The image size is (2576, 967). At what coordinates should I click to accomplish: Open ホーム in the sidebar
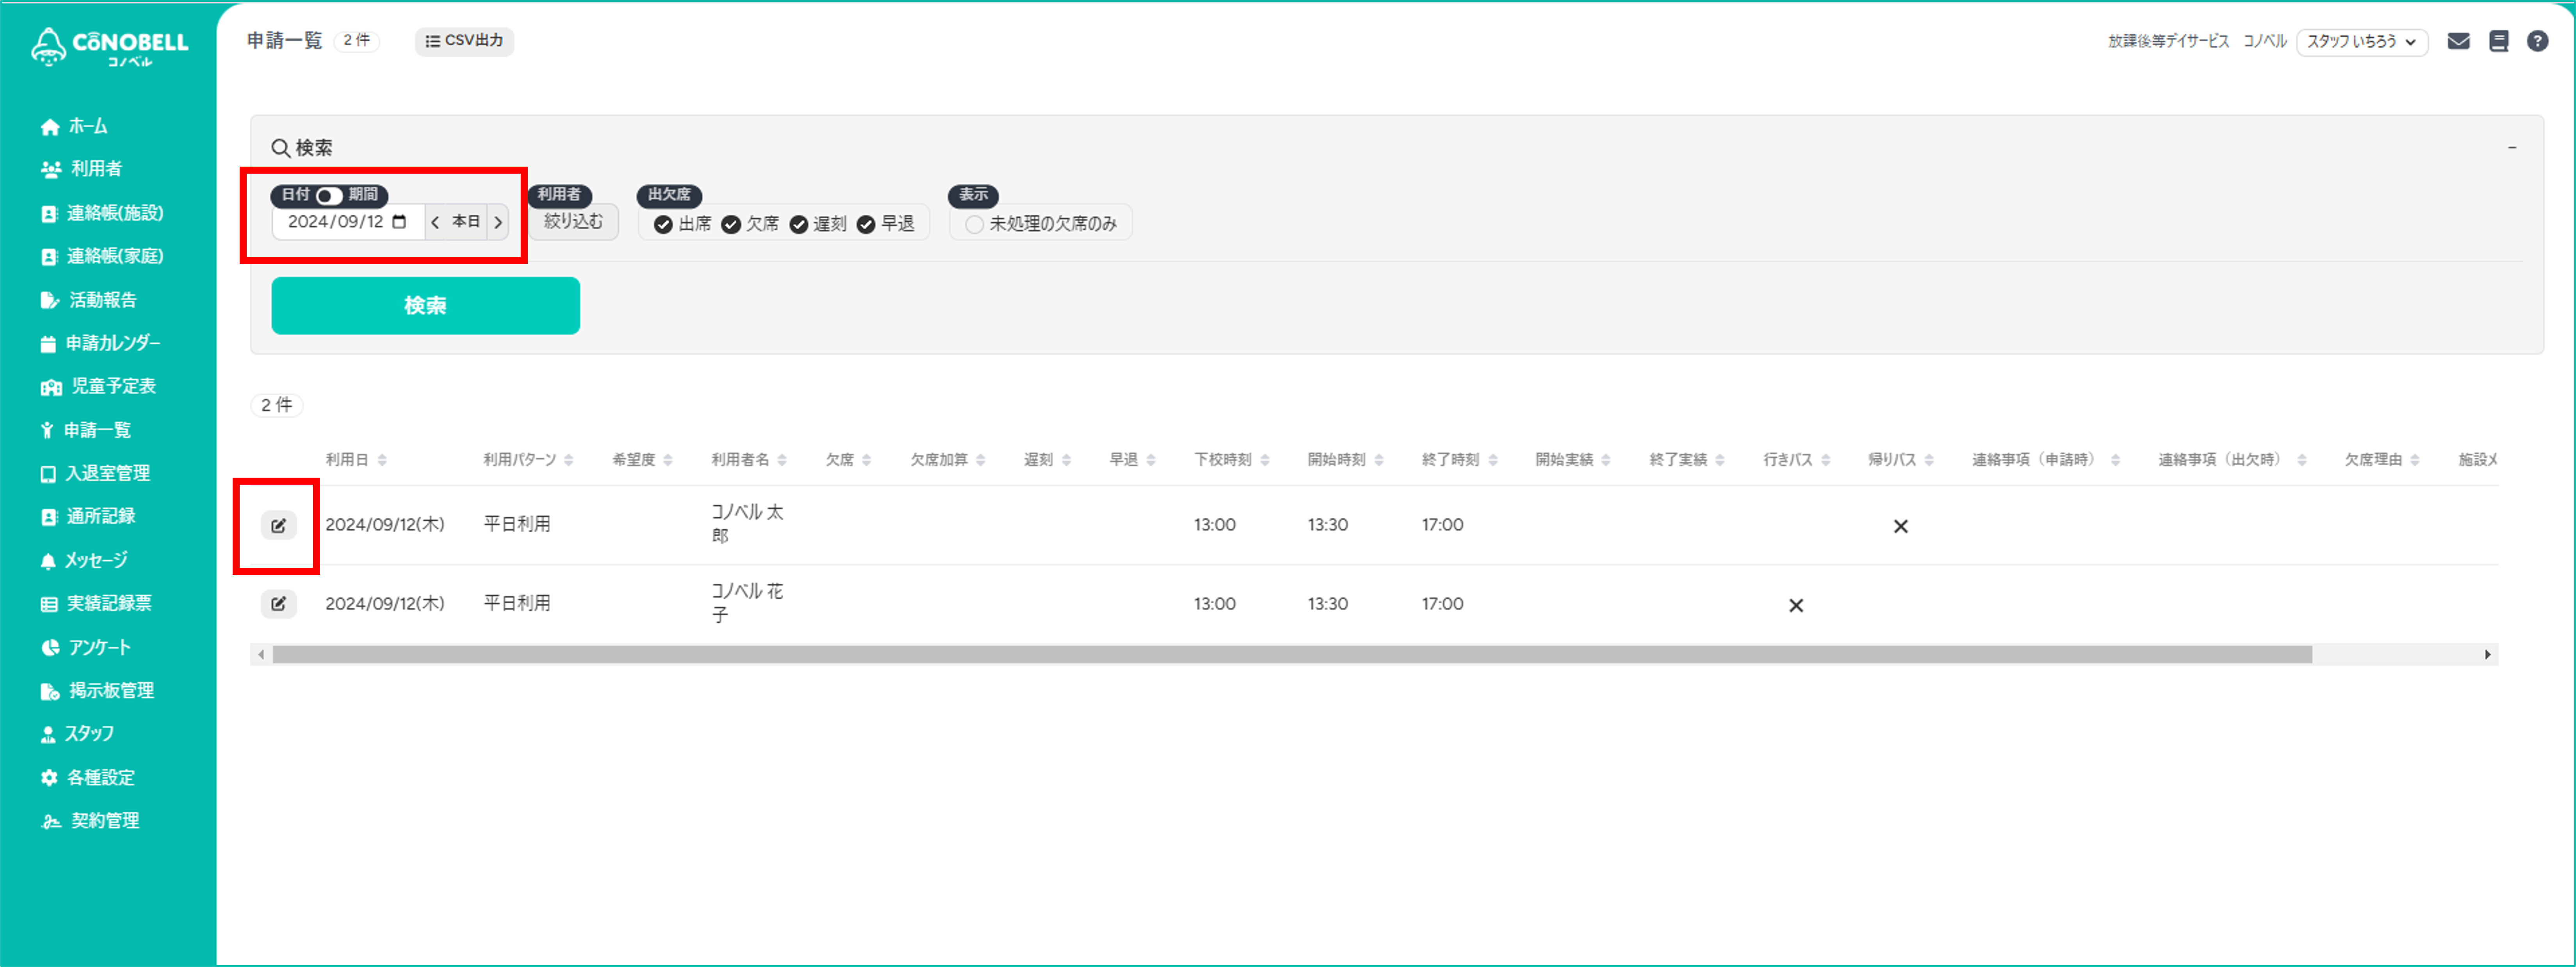click(x=74, y=126)
